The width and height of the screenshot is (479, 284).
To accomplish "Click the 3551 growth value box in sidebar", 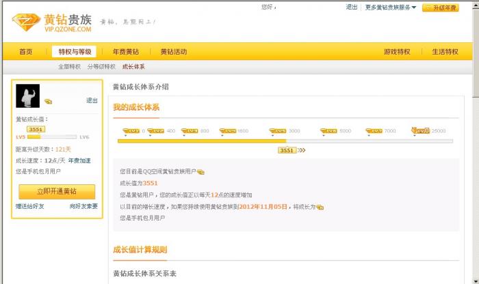I will 36,130.
